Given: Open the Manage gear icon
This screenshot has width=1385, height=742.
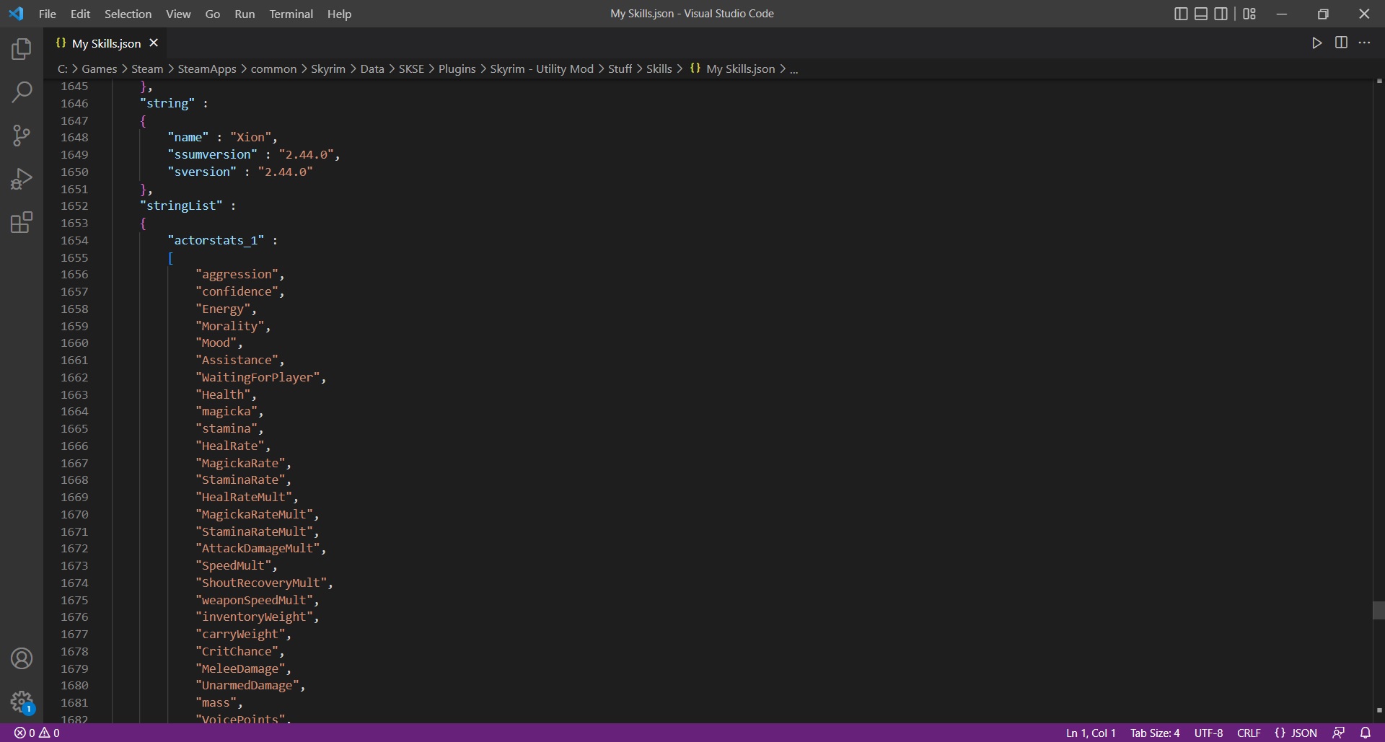Looking at the screenshot, I should tap(22, 702).
